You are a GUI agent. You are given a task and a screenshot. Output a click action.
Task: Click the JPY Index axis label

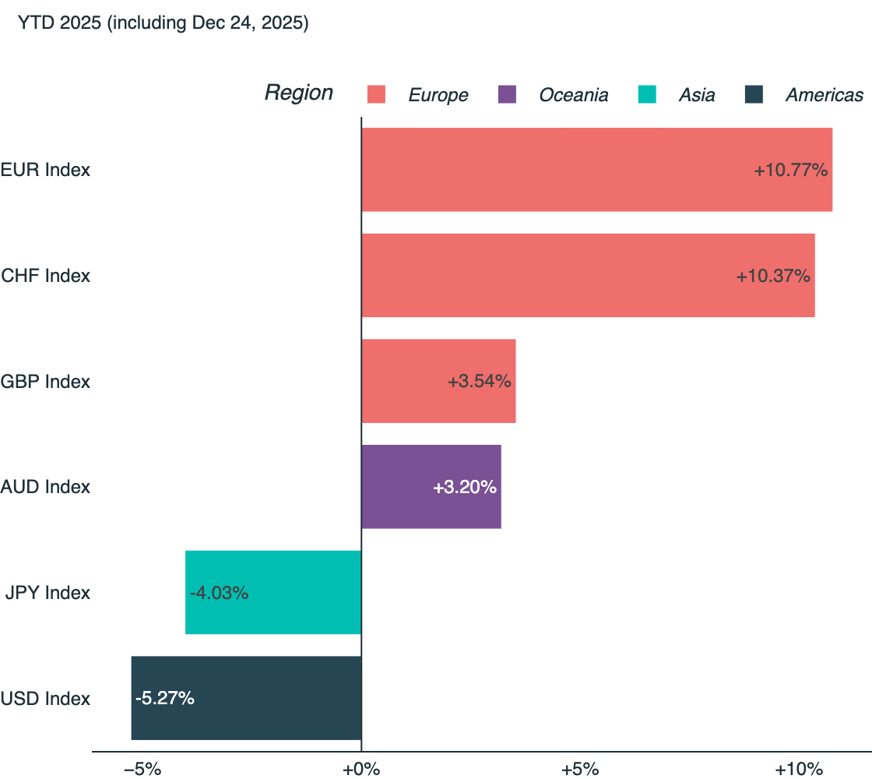tap(47, 593)
